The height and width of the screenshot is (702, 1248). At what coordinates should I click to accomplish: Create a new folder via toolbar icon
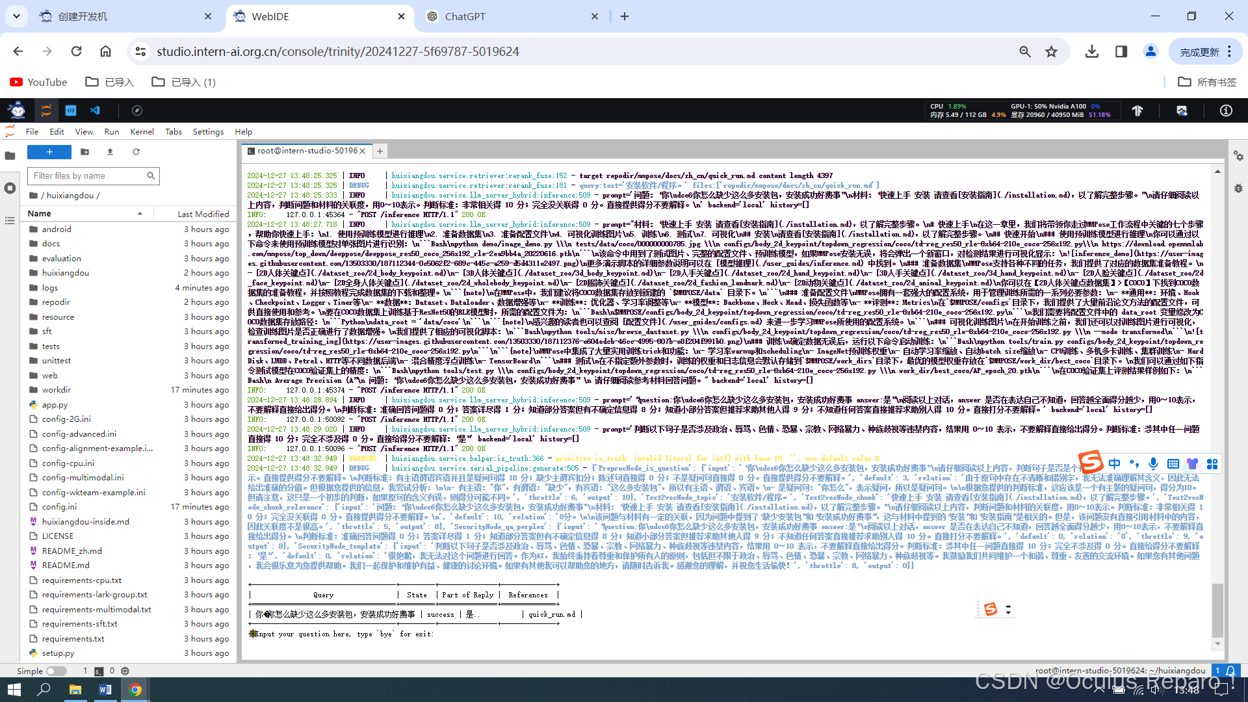point(84,151)
